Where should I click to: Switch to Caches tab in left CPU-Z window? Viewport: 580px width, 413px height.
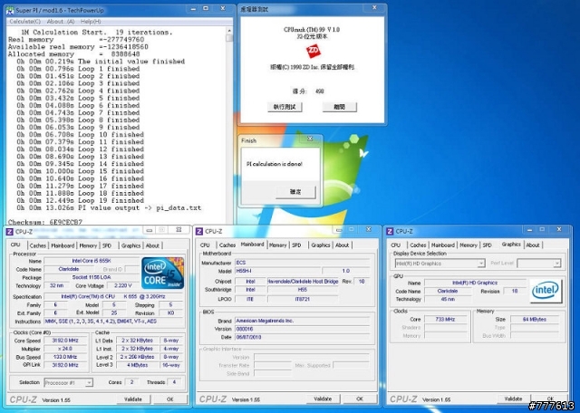click(x=38, y=245)
